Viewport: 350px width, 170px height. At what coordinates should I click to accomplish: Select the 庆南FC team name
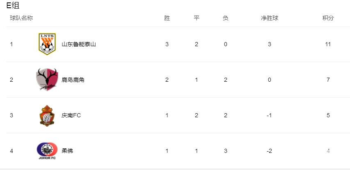tap(71, 115)
